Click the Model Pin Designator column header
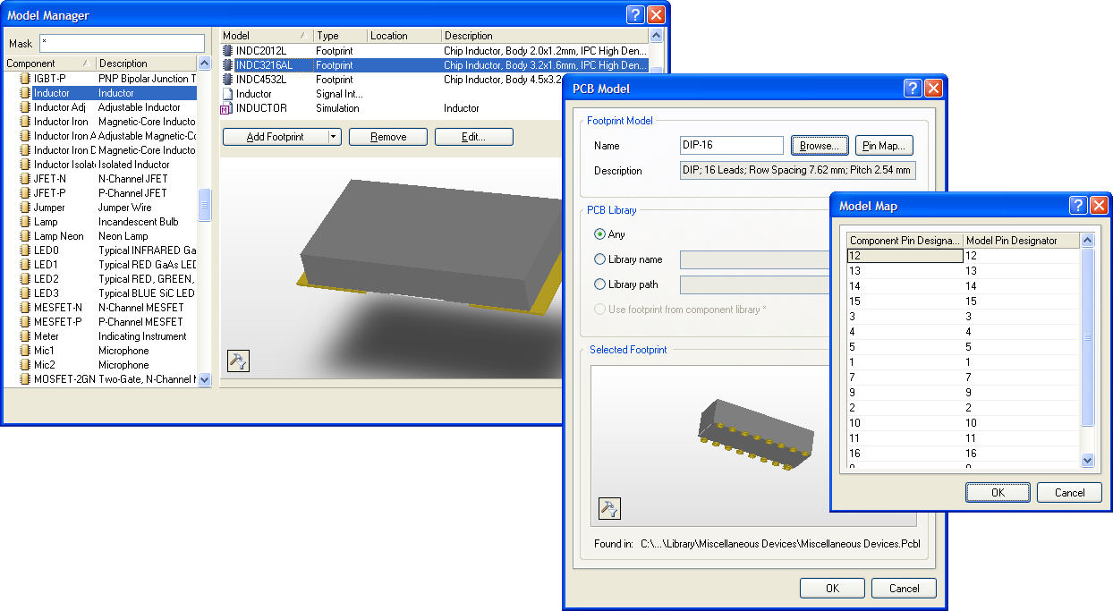 (x=1020, y=240)
